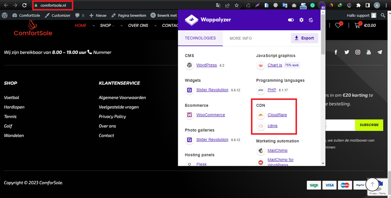Expand the SHOP menu dropdown

[x=107, y=25]
